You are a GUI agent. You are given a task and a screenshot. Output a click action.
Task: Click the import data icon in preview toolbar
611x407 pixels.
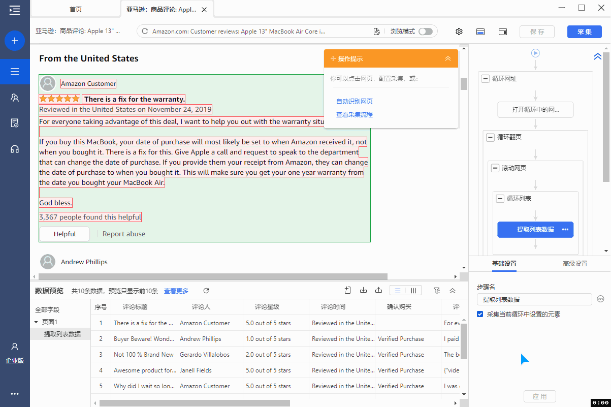[x=363, y=291]
